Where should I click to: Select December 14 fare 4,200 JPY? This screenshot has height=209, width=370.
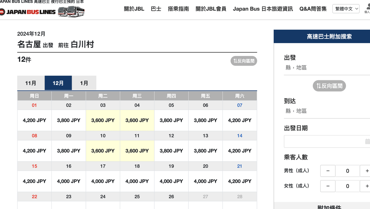tap(240, 151)
